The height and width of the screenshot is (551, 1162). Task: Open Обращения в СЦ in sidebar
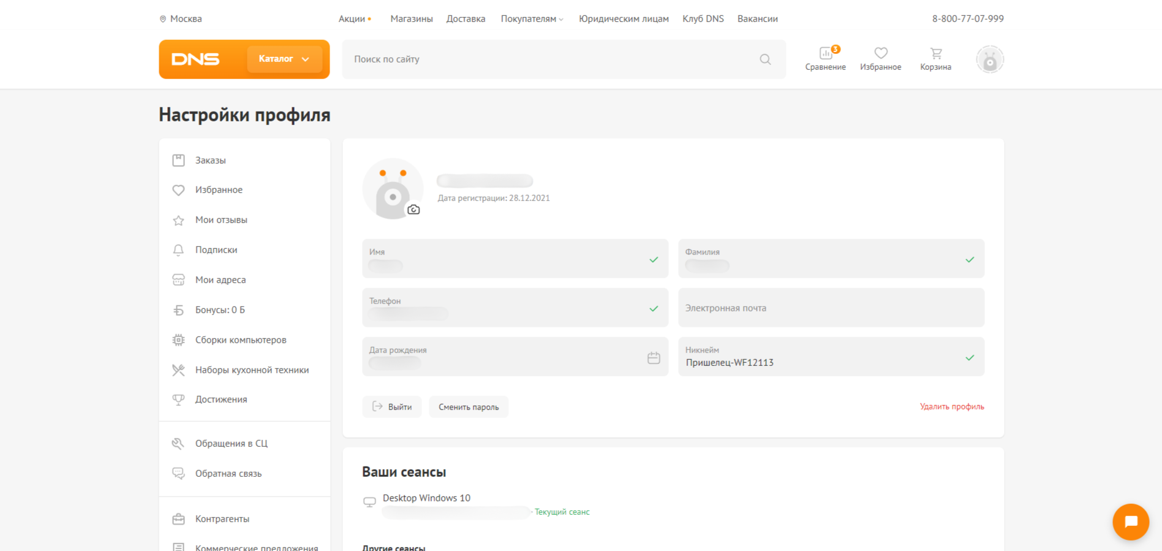click(232, 444)
